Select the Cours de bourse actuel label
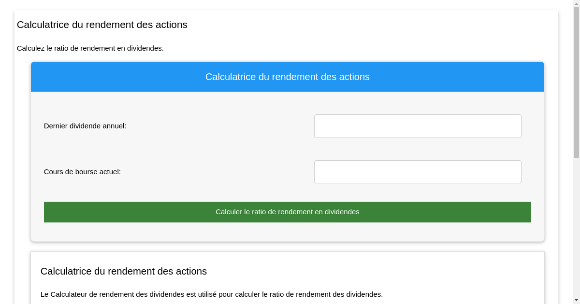 click(82, 172)
